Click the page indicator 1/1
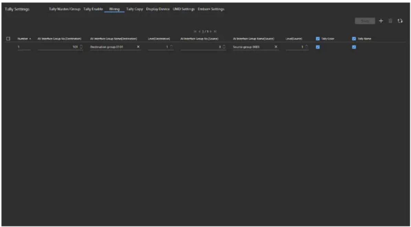The height and width of the screenshot is (227, 411). [x=205, y=31]
